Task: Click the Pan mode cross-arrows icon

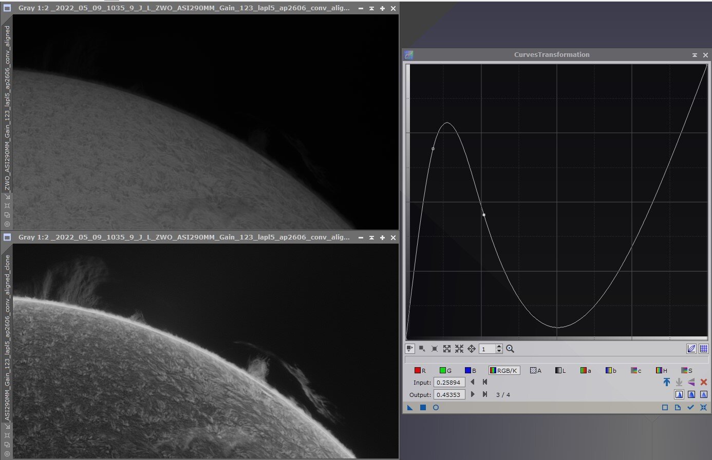Action: click(x=472, y=349)
